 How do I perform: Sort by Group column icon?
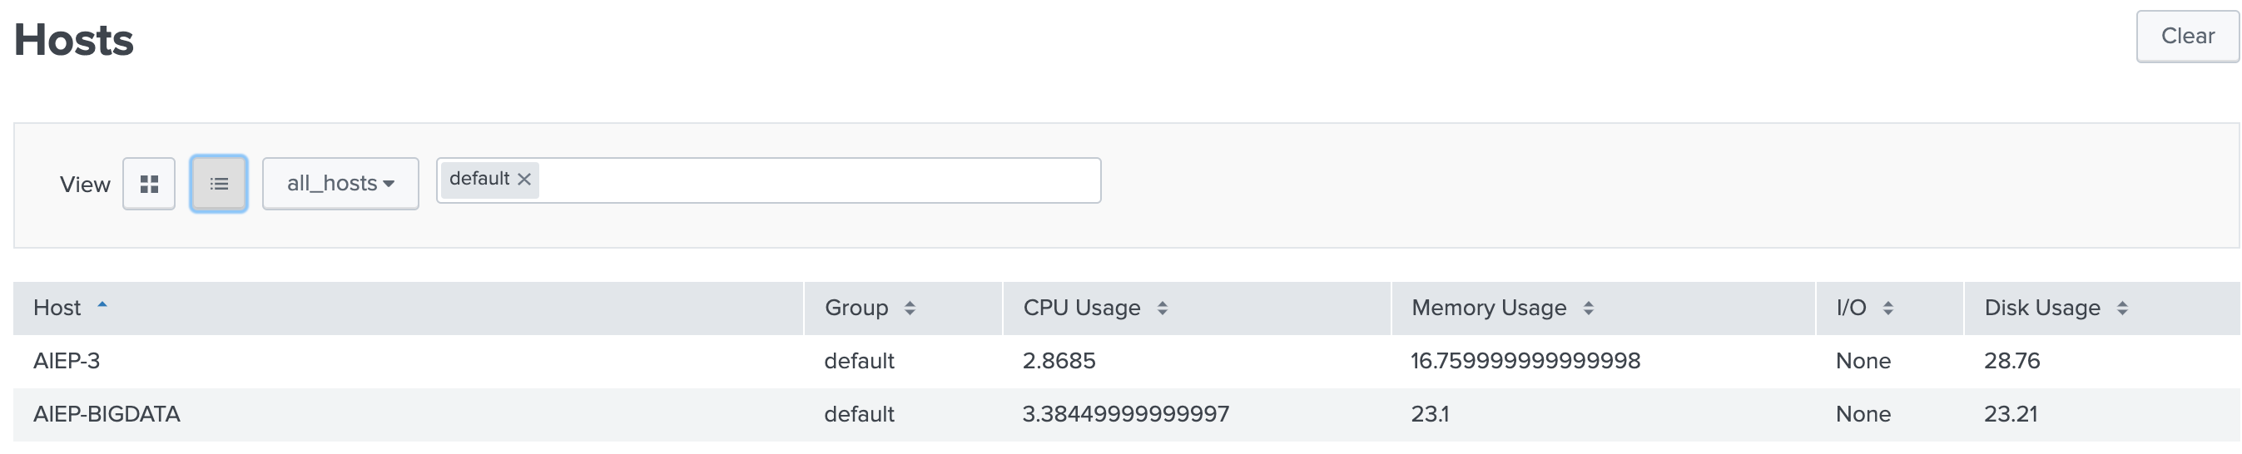(x=910, y=308)
